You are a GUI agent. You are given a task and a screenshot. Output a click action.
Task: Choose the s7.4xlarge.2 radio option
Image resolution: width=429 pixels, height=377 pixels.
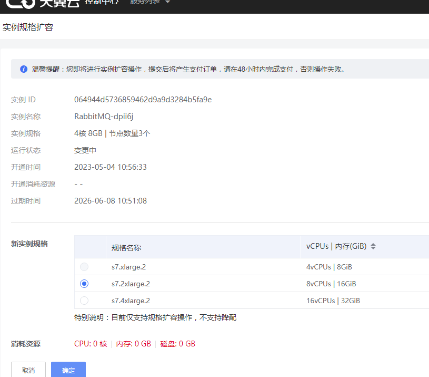84,301
